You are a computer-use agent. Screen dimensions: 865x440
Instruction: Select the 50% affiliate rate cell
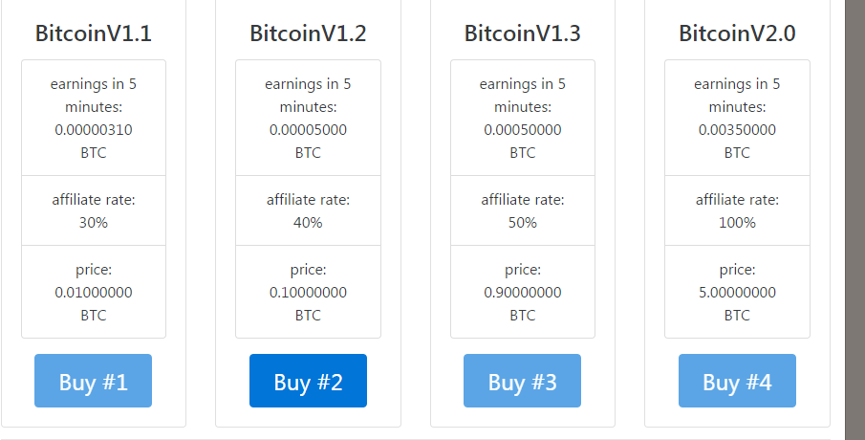(523, 210)
